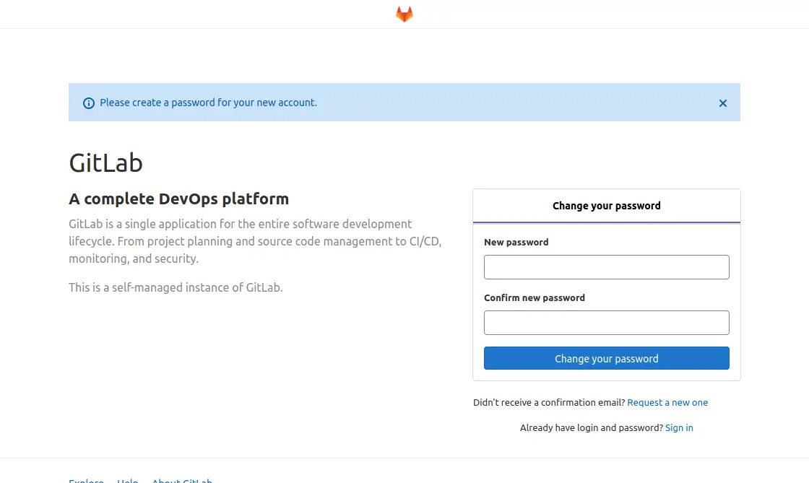Dismiss the password alert banner

(x=723, y=103)
